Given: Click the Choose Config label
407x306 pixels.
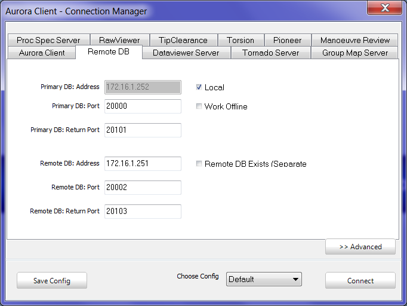Looking at the screenshot, I should tap(198, 276).
